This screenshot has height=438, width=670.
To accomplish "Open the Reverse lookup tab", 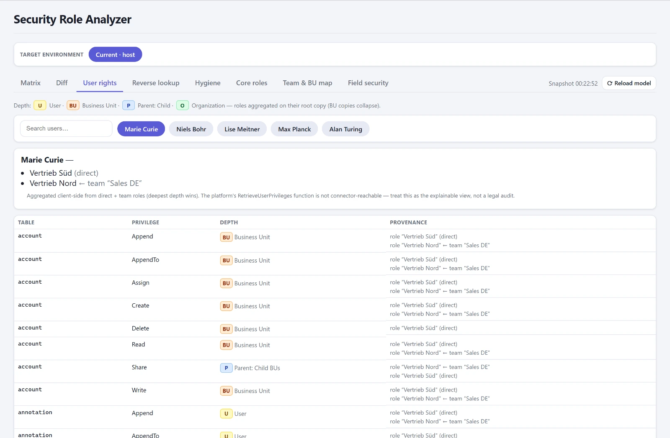I will 156,83.
